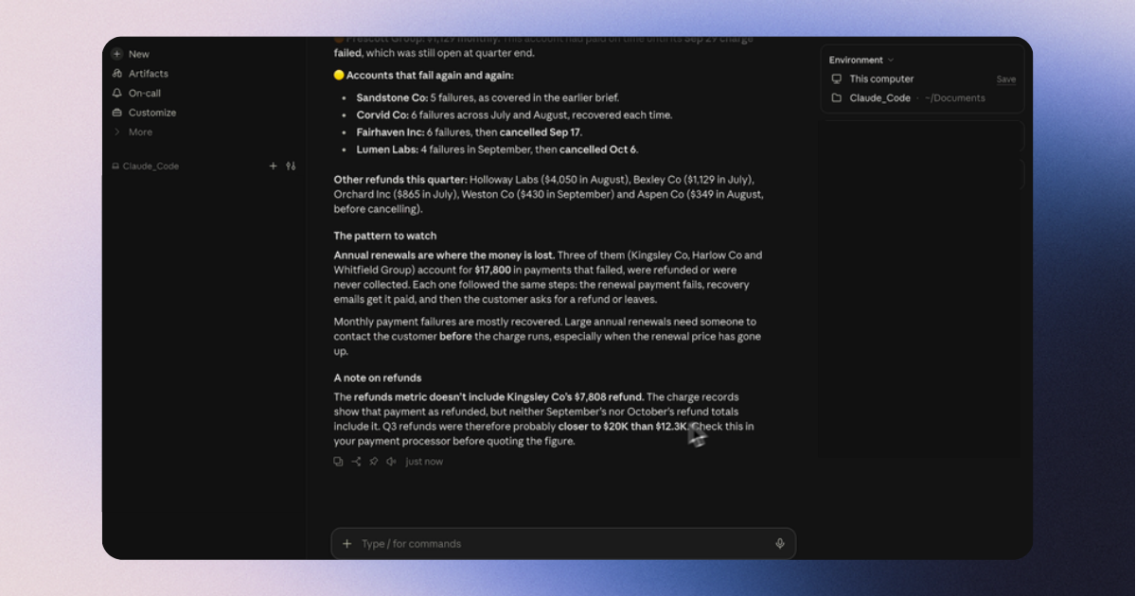Add a new item with the plus icon beside Claude_Code
The height and width of the screenshot is (596, 1136).
(274, 166)
